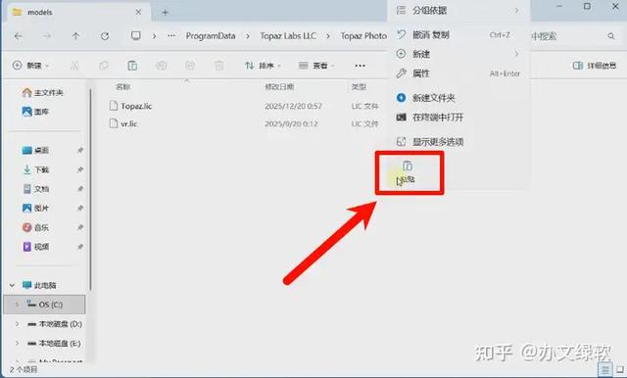Open 视频 Videos in sidebar
The height and width of the screenshot is (378, 627).
click(35, 247)
